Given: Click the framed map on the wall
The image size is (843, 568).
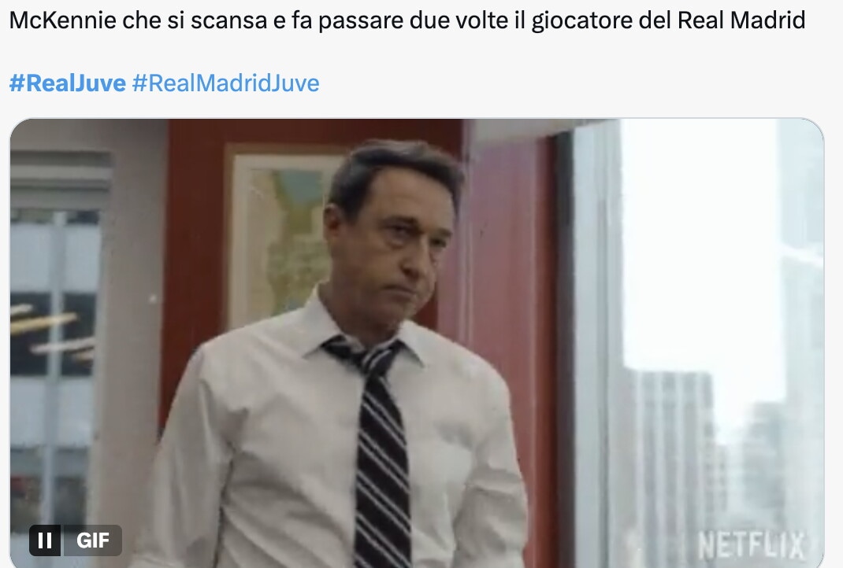Looking at the screenshot, I should coord(280,236).
